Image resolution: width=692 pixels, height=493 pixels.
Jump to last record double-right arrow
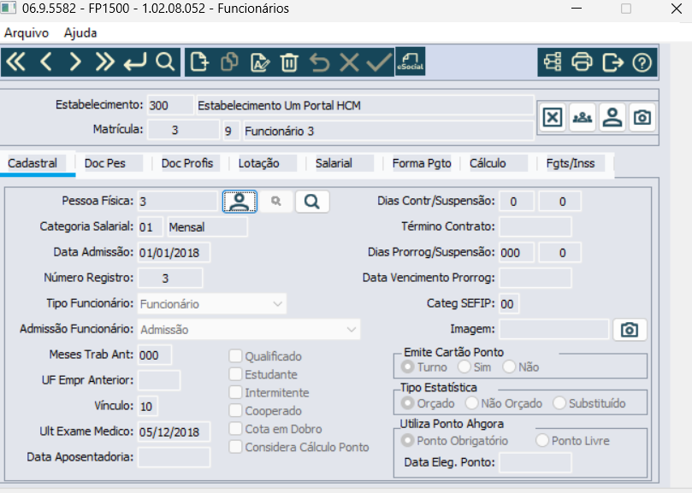tap(105, 62)
